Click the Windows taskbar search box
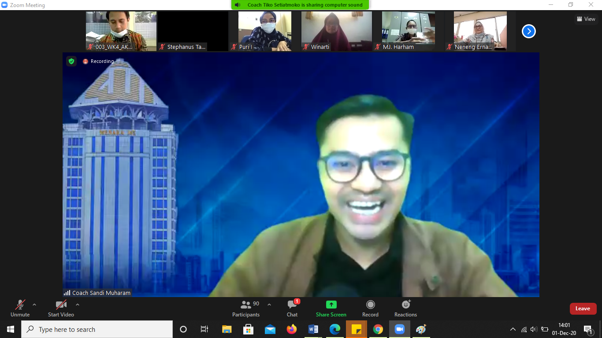 (x=97, y=329)
